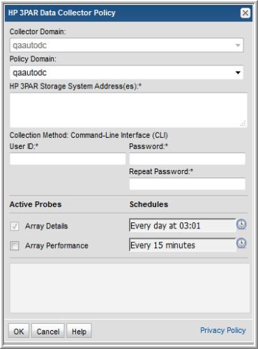Viewport: 258px width, 349px height.
Task: Click the resize grip of the address box
Action: pyautogui.click(x=243, y=124)
